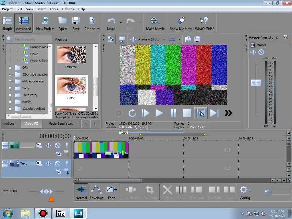
Task: Expand the Sony folder
Action: pos(10,88)
